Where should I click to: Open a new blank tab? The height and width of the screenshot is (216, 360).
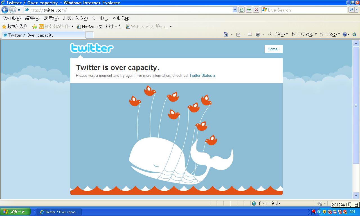pyautogui.click(x=89, y=35)
